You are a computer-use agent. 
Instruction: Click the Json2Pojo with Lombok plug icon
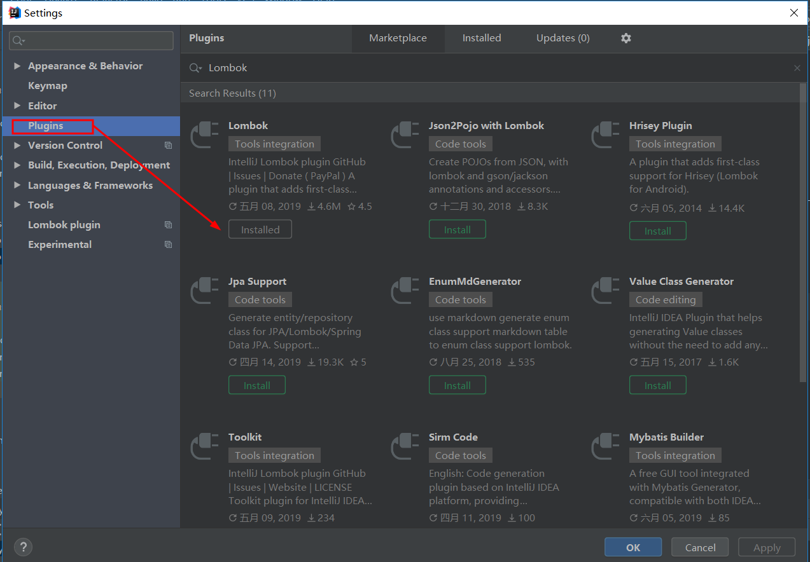405,135
